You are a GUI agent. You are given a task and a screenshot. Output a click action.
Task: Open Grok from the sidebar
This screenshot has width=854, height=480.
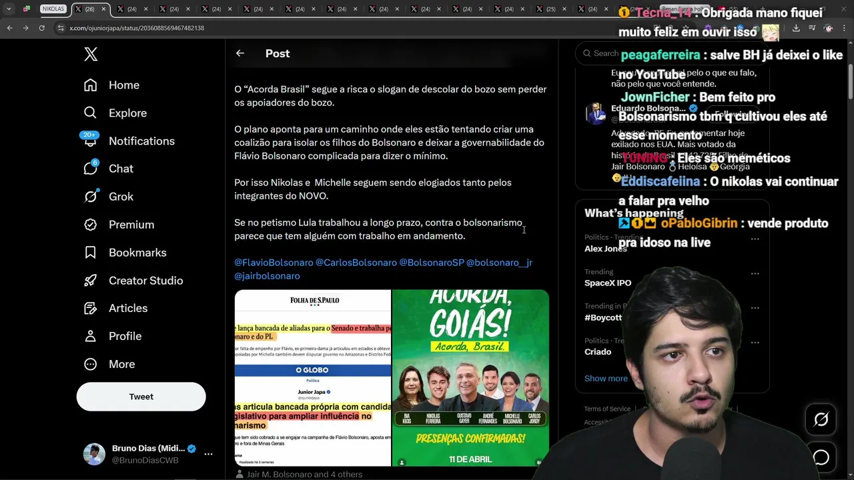pyautogui.click(x=108, y=197)
